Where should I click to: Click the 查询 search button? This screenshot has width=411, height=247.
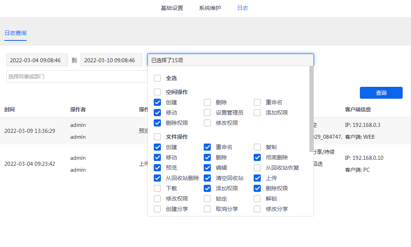381,93
